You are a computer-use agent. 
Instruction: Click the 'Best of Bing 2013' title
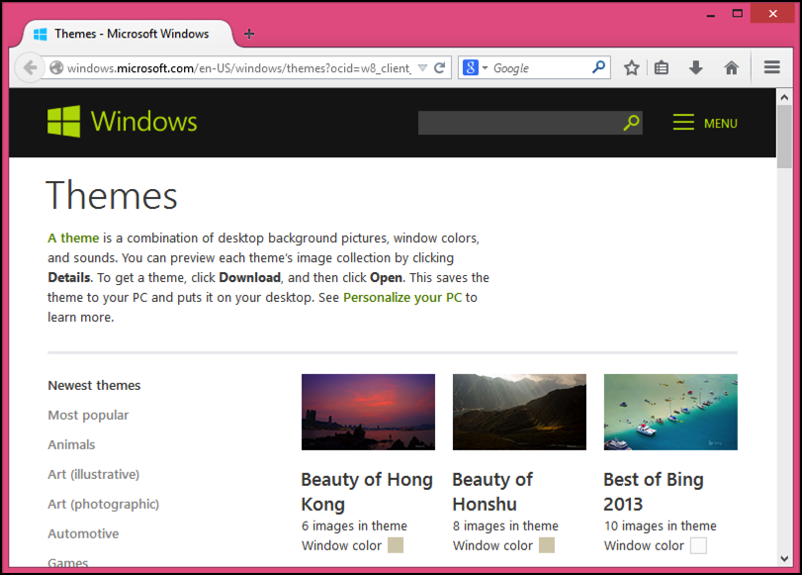coord(654,492)
